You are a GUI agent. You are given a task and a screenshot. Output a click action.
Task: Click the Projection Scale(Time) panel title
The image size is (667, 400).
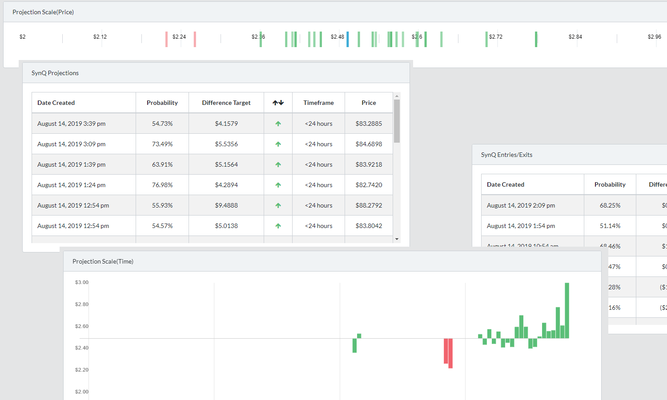[x=103, y=261]
